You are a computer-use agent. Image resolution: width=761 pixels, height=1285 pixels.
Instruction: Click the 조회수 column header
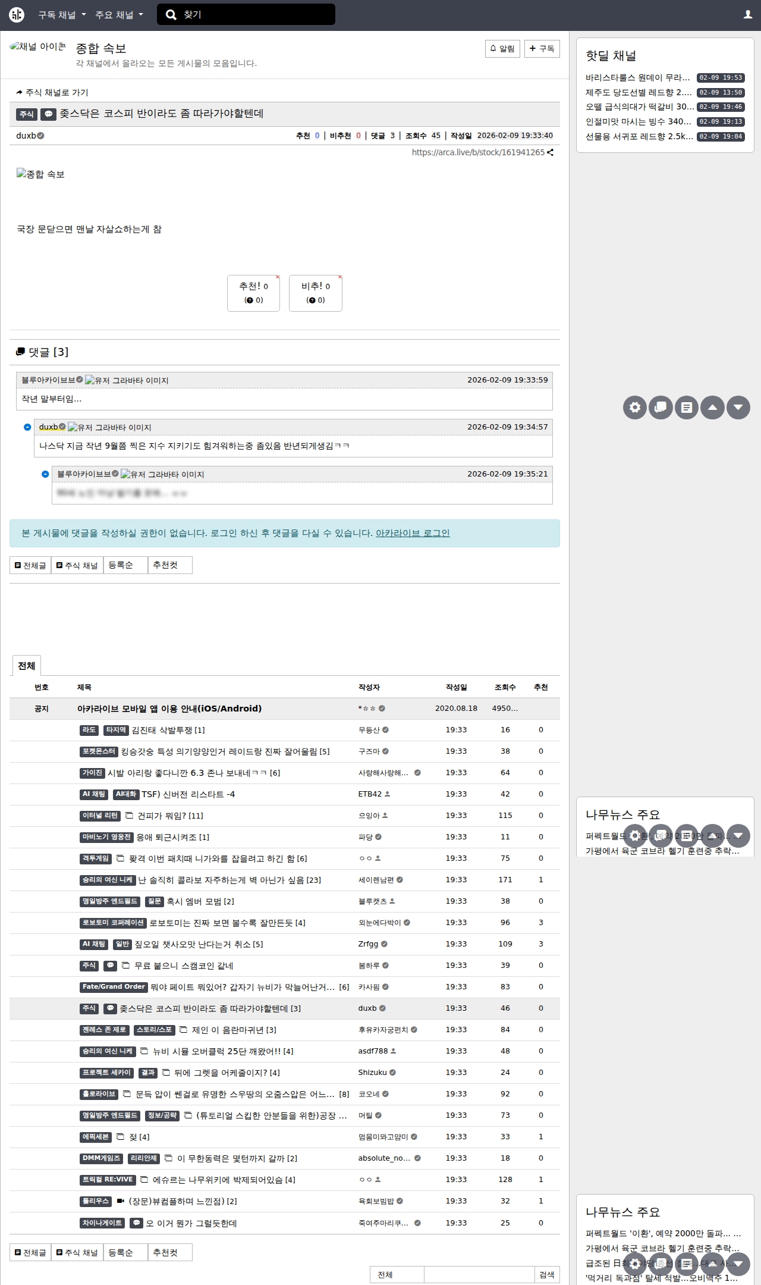point(505,687)
